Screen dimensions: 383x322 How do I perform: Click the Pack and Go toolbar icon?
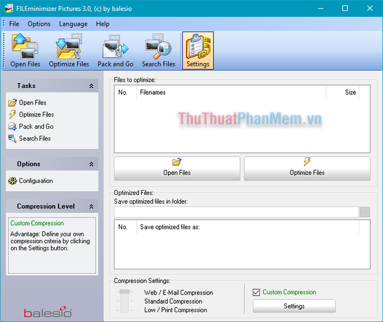(x=115, y=50)
